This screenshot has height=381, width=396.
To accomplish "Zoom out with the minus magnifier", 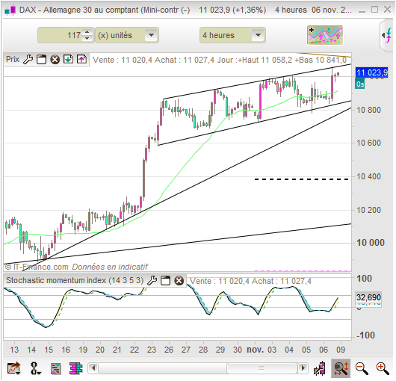I will 362,368.
